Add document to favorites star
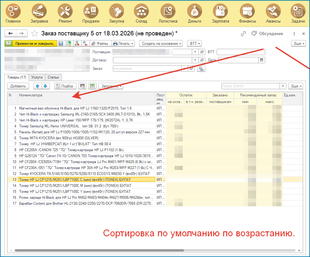Image resolution: width=310 pixels, height=257 pixels. (34, 33)
